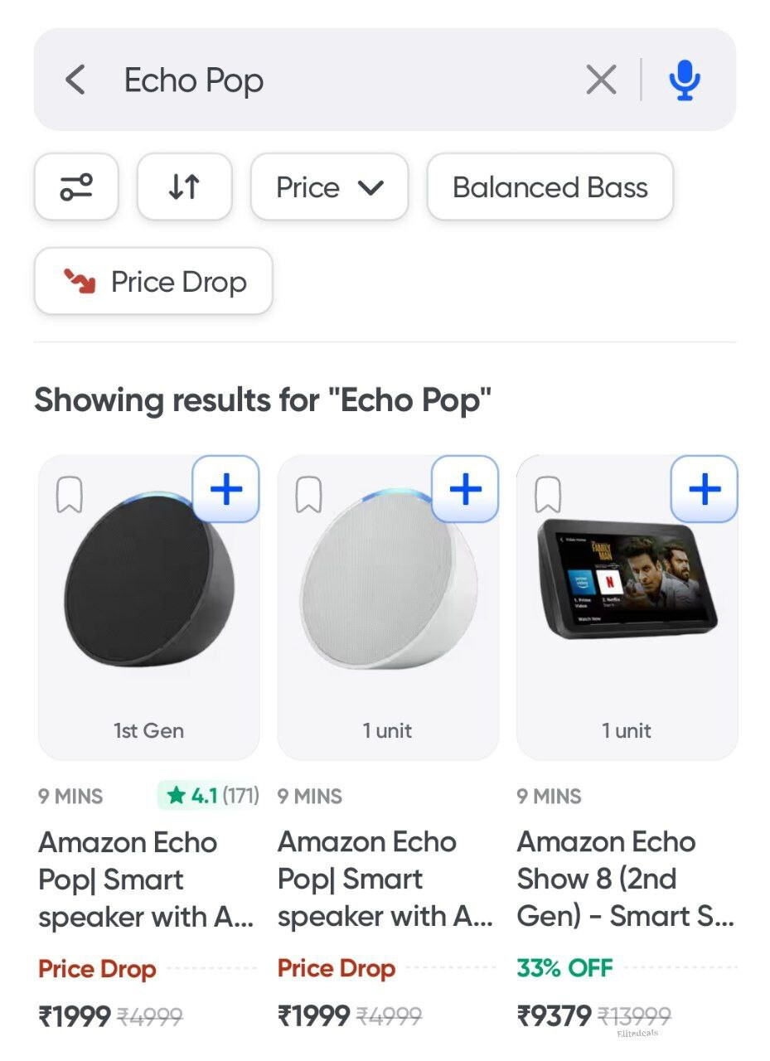
Task: Clear the search text with X icon
Action: pos(601,80)
